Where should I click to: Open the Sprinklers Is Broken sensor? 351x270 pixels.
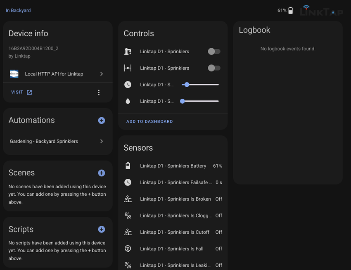click(173, 199)
